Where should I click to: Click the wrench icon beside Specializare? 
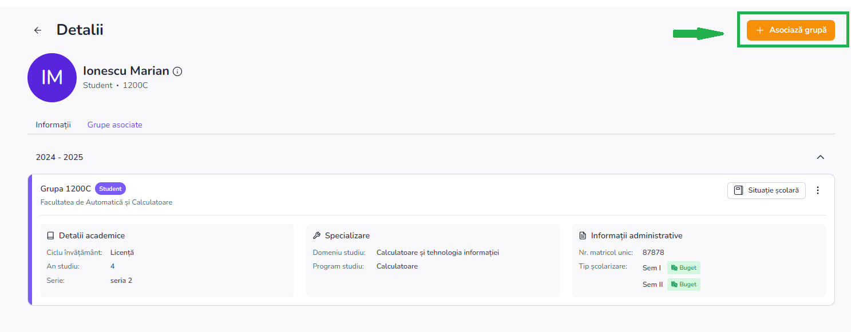tap(316, 235)
